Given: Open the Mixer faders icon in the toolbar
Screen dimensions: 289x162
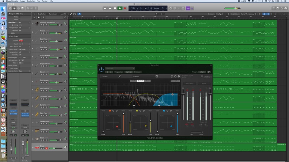Looking at the screenshot, I should (32, 8).
